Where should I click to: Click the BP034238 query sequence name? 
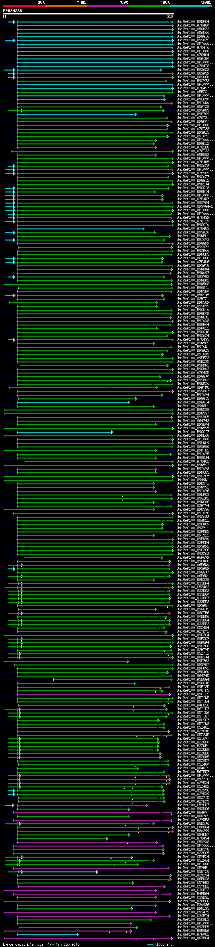[12, 11]
